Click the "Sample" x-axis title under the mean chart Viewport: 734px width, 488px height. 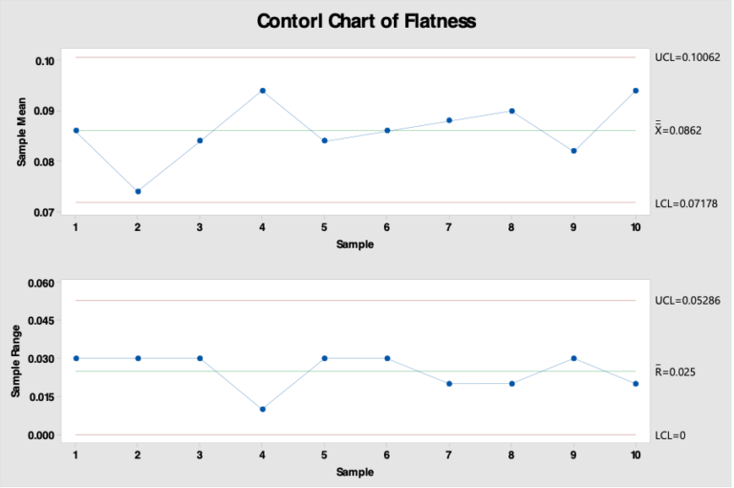tap(355, 244)
